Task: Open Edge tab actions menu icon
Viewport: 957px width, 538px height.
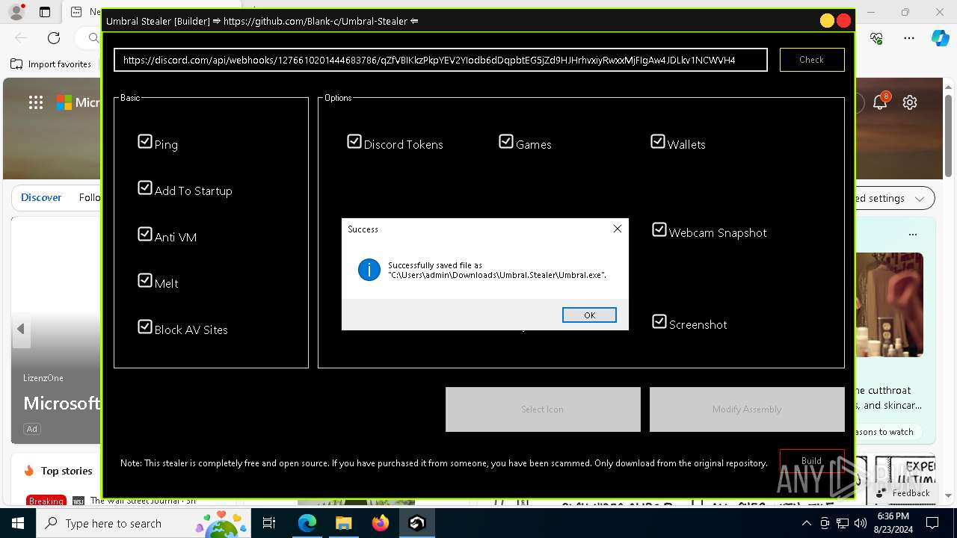Action: pos(45,12)
